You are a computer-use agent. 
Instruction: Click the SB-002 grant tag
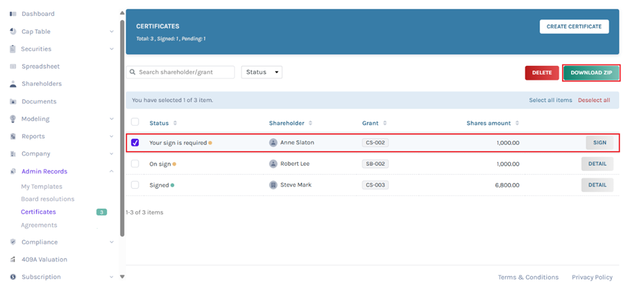(x=376, y=164)
